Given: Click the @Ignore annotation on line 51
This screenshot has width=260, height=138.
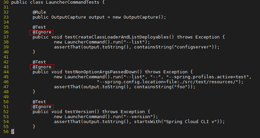Looking at the screenshot, I should (42, 107).
